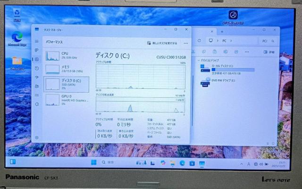Select Performance page icon in Task Manager sidebar
Viewport: 302px width, 189px height.
(37, 60)
